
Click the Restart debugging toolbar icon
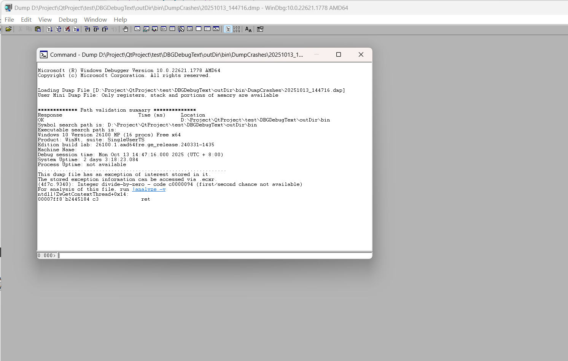(x=58, y=29)
